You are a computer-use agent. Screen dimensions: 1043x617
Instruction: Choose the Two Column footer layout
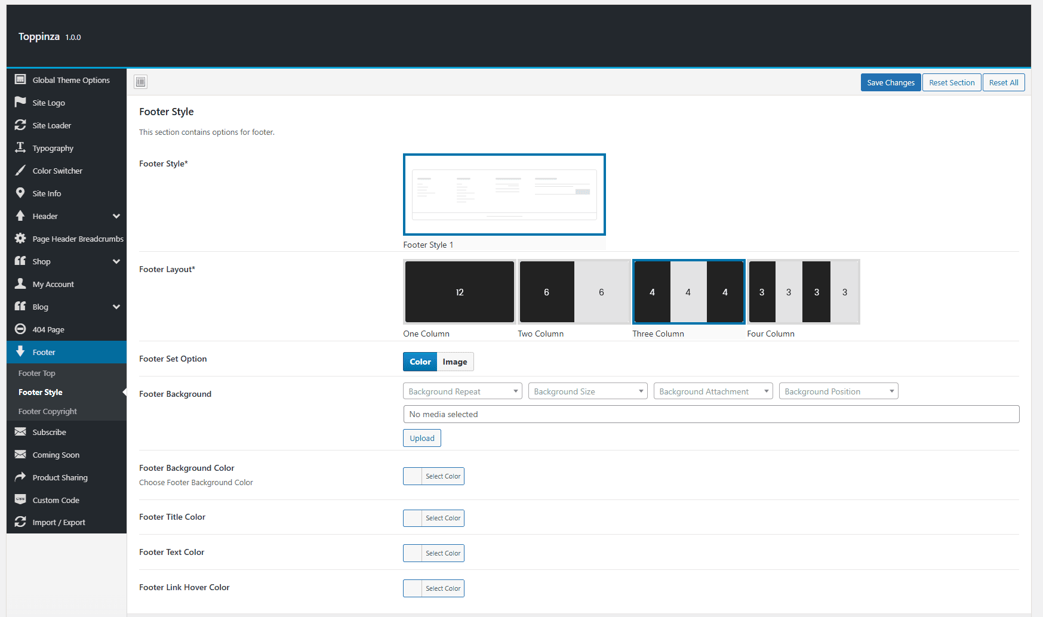pos(574,292)
